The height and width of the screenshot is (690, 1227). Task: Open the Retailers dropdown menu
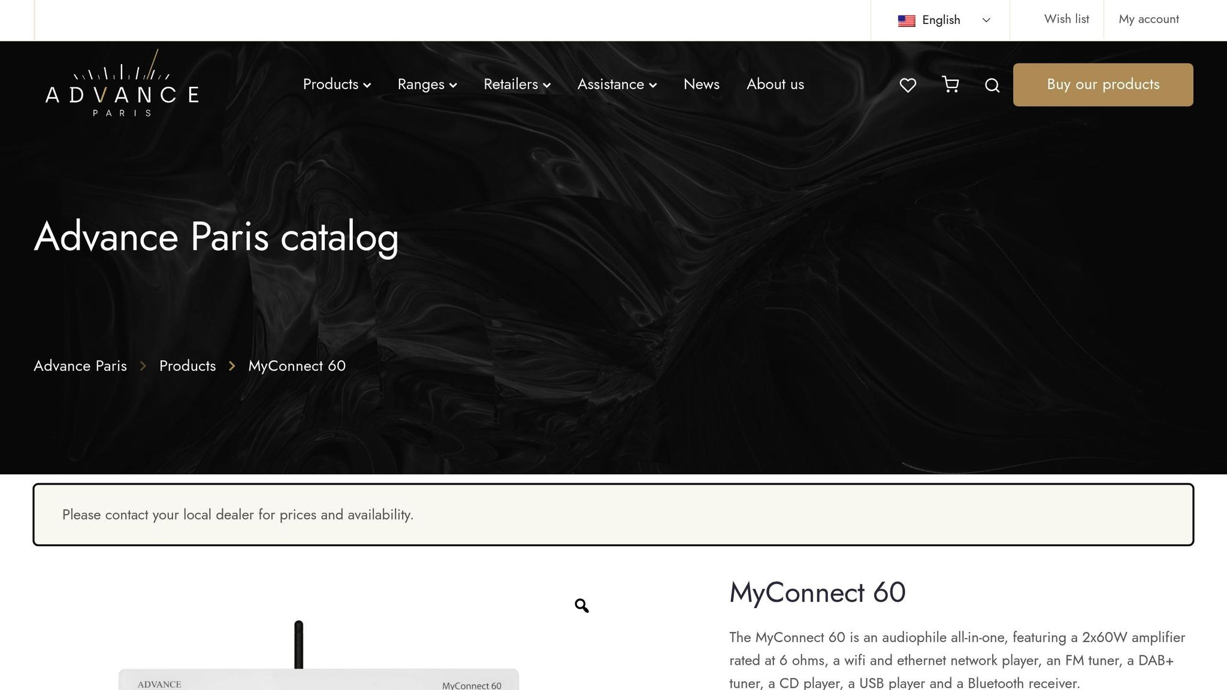point(517,84)
